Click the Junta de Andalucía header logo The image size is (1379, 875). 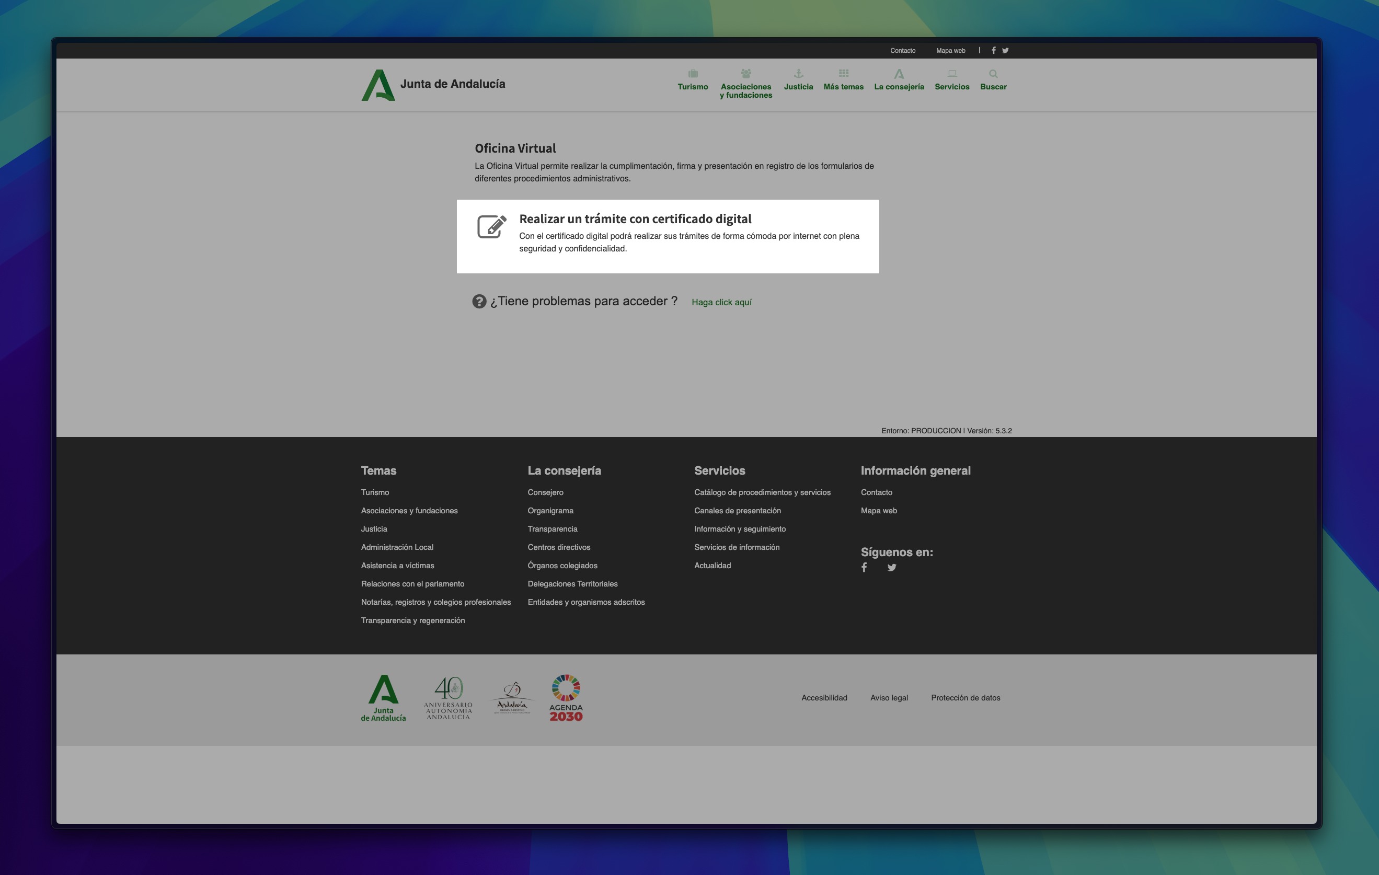tap(433, 85)
